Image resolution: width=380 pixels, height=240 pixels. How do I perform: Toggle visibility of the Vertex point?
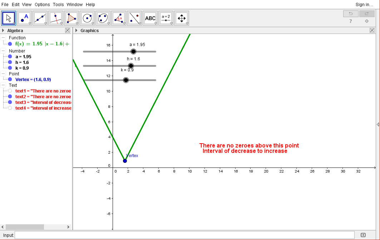(x=10, y=79)
